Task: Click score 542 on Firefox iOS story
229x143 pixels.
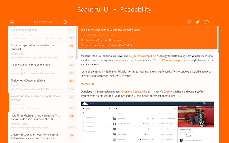Action: coord(72,89)
